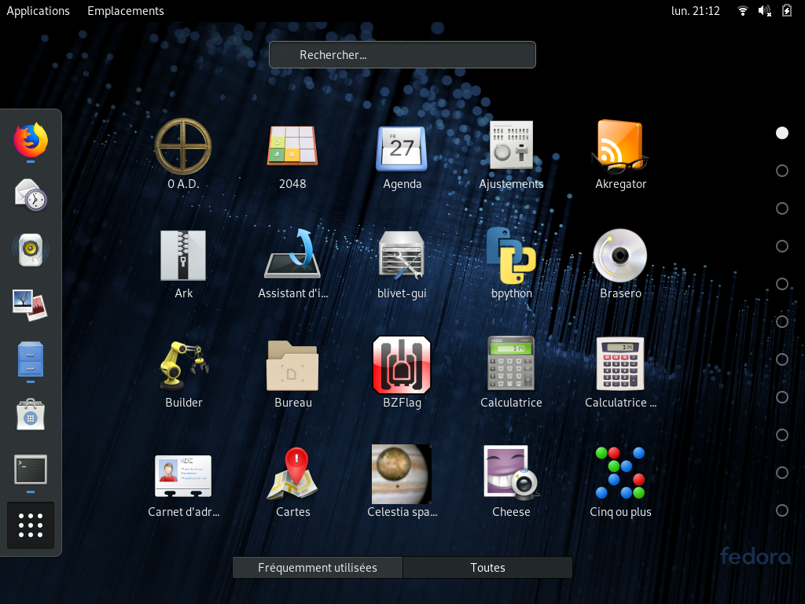Click the muted volume icon

[x=765, y=11]
